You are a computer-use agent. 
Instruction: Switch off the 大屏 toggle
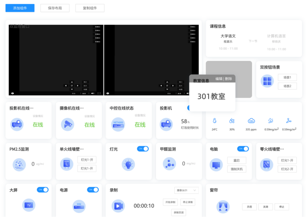(x=43, y=190)
